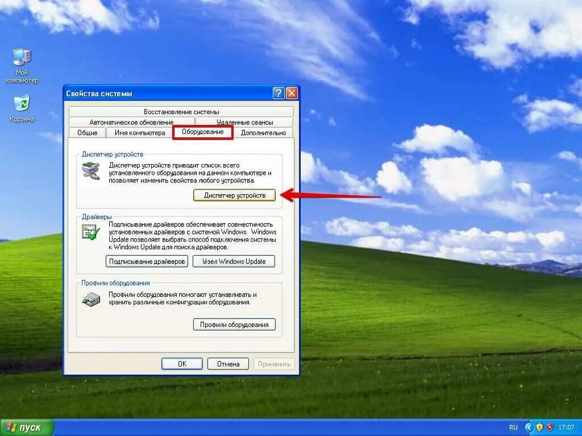Click the Диспетчер устройств group label
Screen dimensions: 582x436
(113, 154)
